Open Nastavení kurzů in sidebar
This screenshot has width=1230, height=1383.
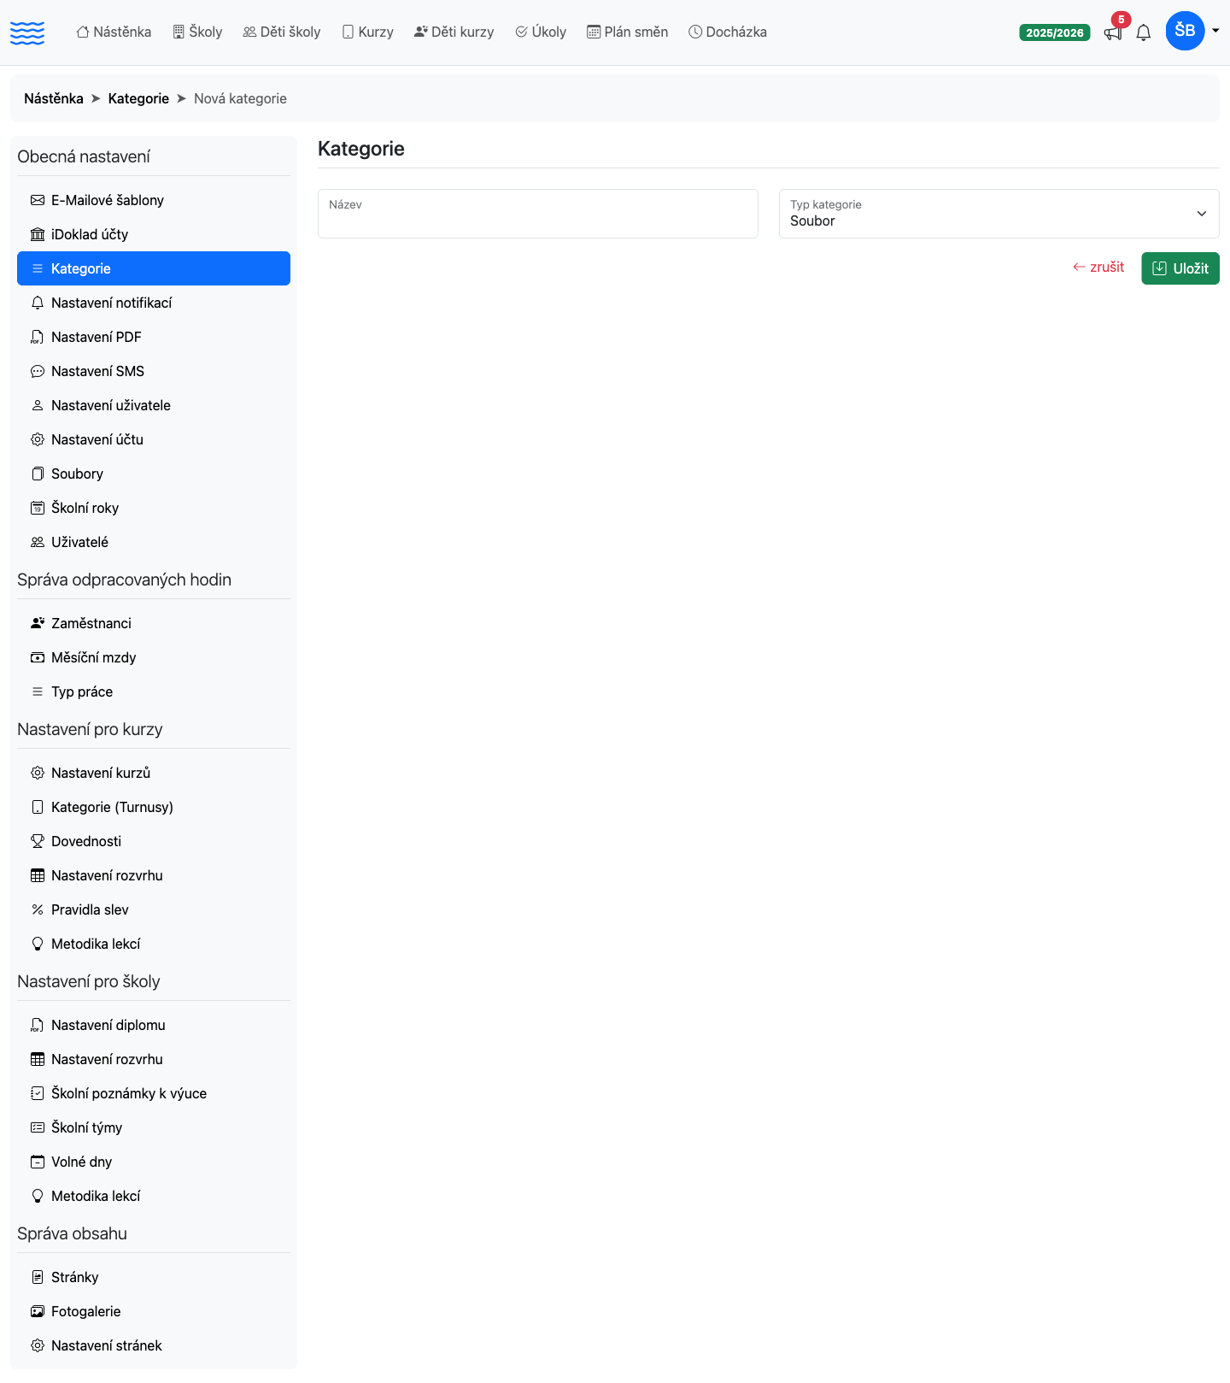click(x=154, y=773)
